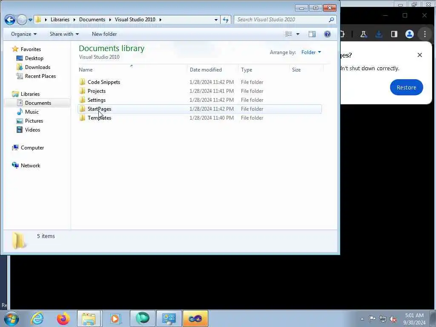Show hidden tray icons arrow
This screenshot has width=436, height=327.
[x=362, y=319]
